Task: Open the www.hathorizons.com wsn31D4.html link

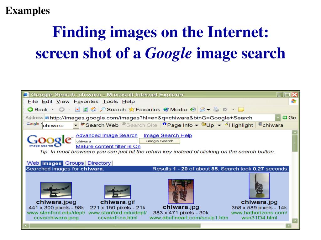Action: [259, 215]
